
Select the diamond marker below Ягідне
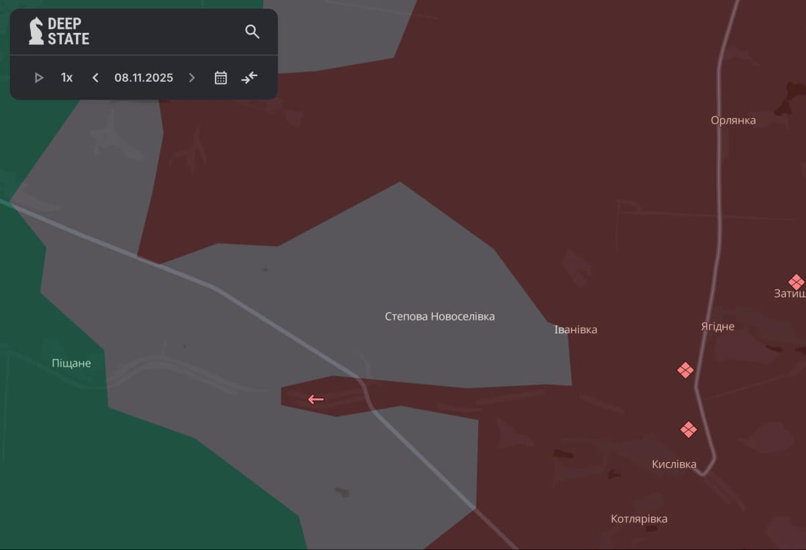685,370
